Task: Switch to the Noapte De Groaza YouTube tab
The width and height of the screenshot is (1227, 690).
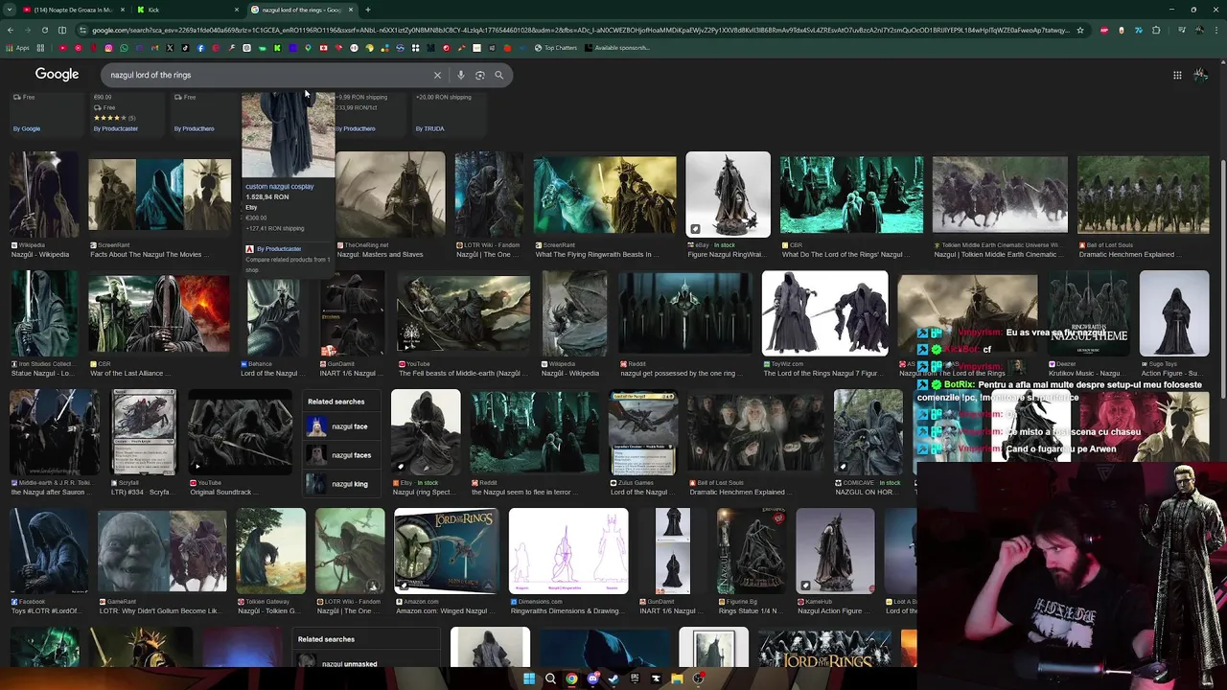Action: point(72,10)
